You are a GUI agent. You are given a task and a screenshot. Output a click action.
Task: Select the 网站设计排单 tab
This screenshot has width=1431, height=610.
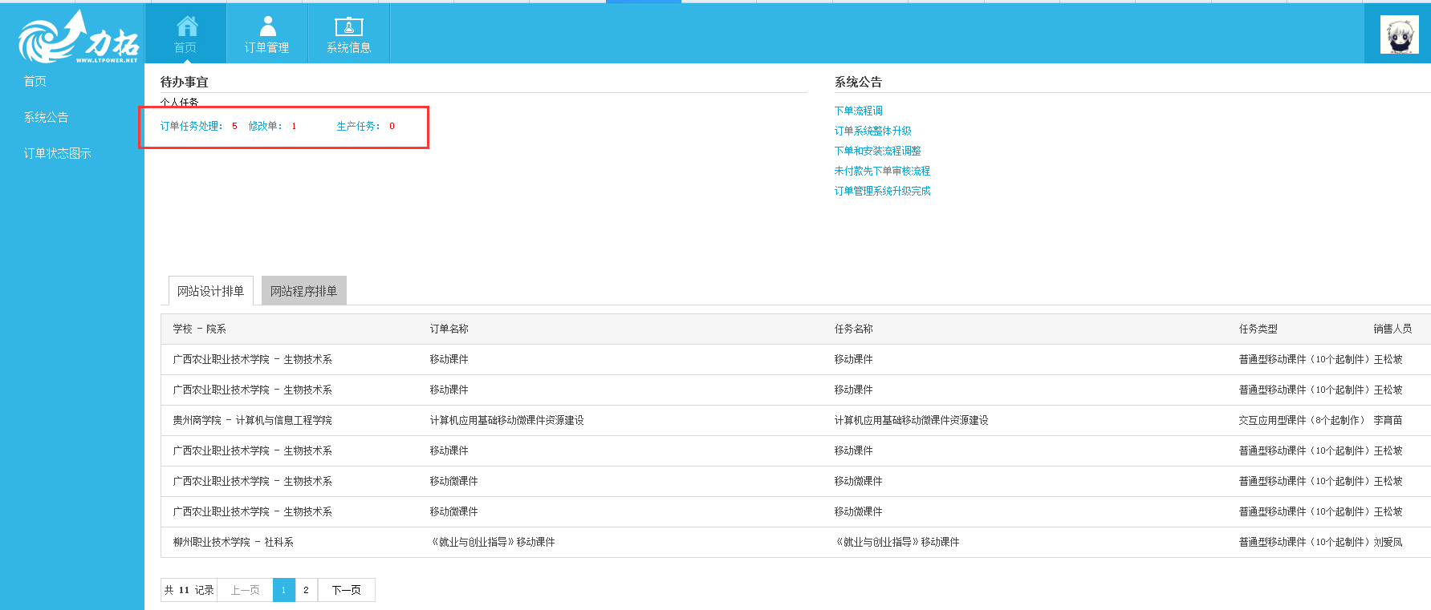pyautogui.click(x=210, y=291)
